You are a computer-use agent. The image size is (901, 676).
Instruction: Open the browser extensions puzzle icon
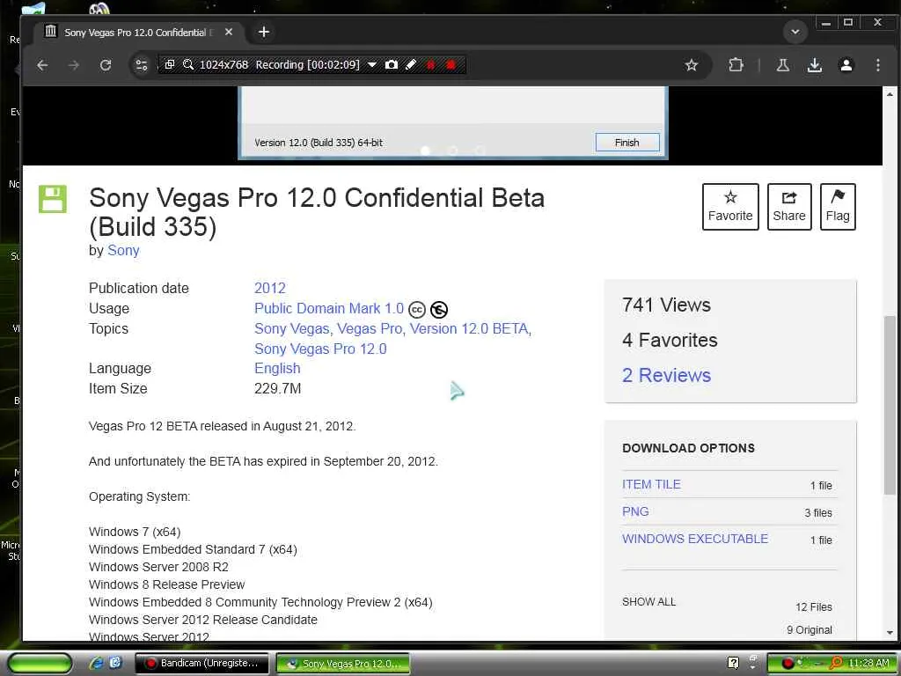click(736, 65)
